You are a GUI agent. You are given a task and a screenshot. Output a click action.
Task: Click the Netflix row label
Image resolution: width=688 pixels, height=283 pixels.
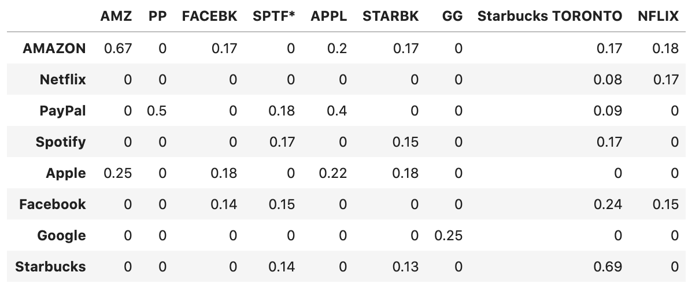63,79
